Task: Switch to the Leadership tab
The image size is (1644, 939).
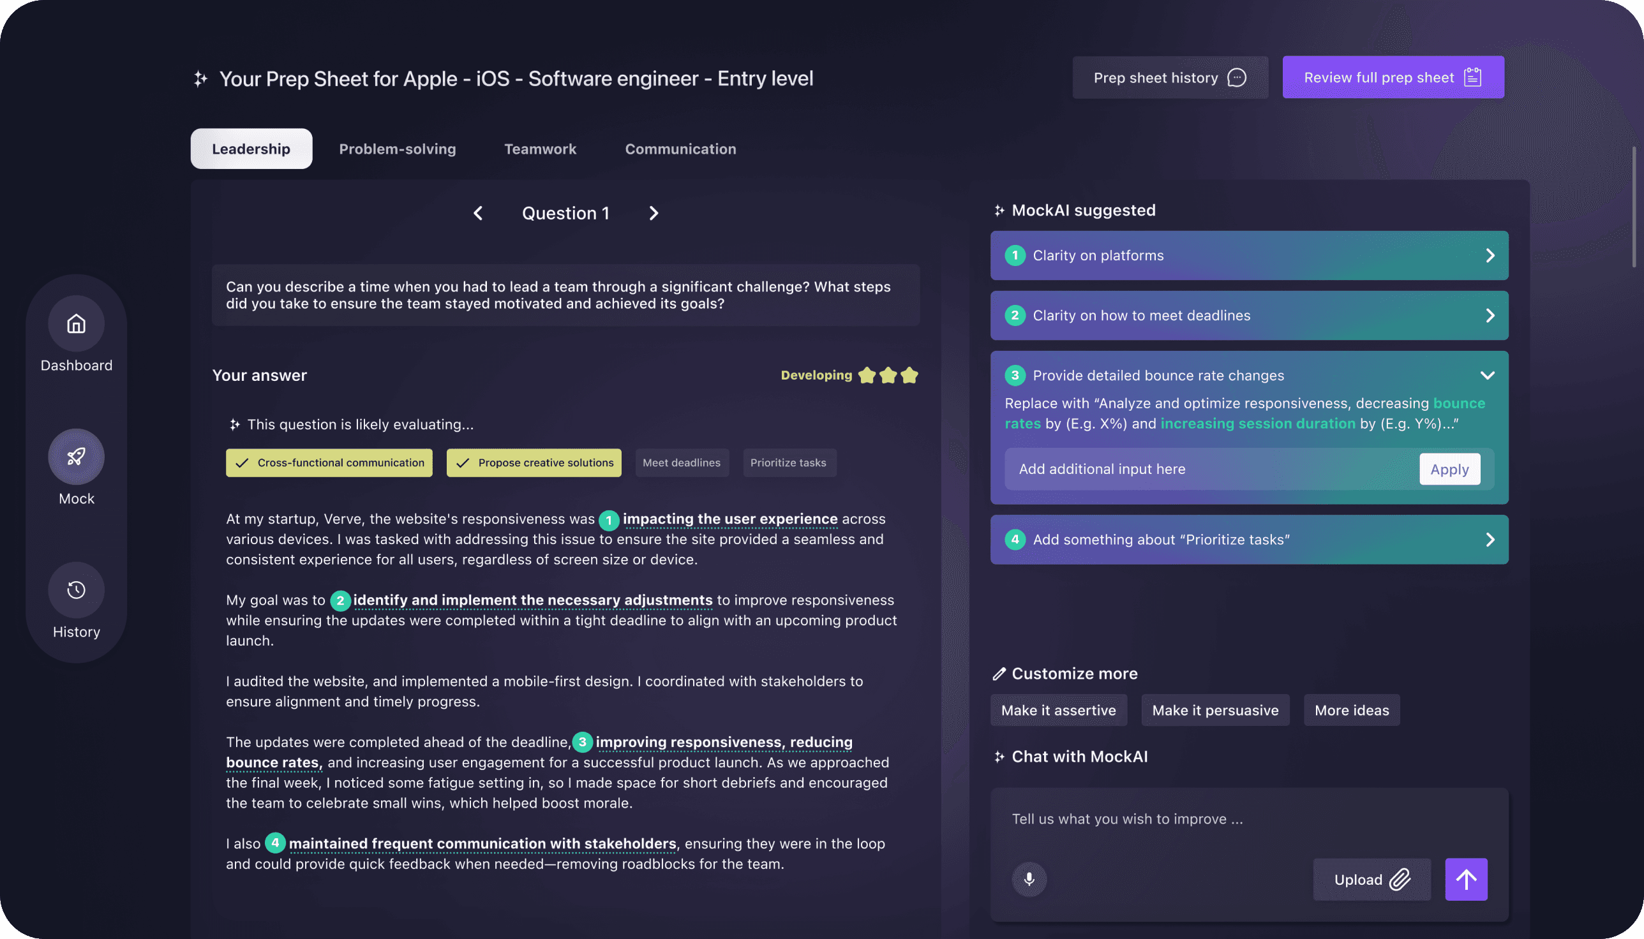Action: [x=251, y=149]
